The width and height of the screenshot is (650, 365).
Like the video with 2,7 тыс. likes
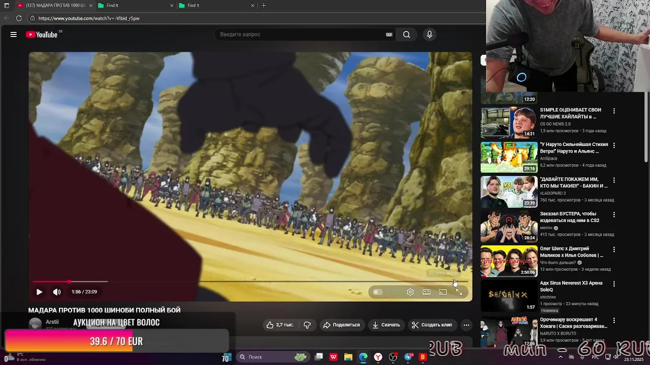click(x=280, y=325)
